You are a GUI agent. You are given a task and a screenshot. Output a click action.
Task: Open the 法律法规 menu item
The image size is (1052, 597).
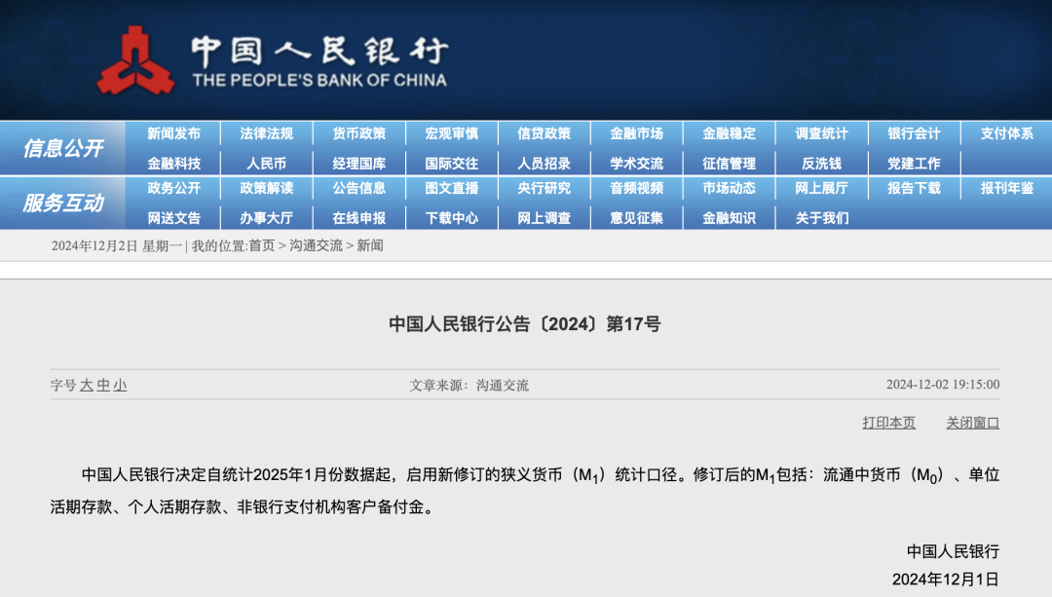266,133
